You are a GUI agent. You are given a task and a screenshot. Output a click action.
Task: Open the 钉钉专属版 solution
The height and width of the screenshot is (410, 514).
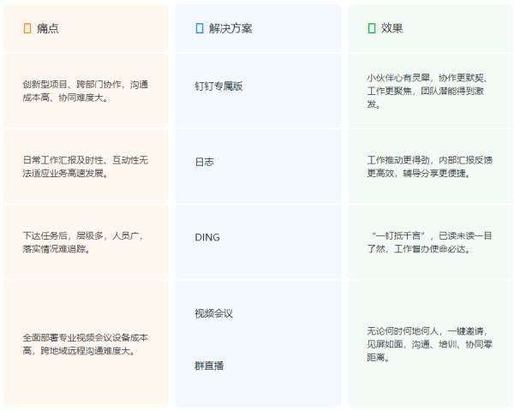[x=218, y=86]
